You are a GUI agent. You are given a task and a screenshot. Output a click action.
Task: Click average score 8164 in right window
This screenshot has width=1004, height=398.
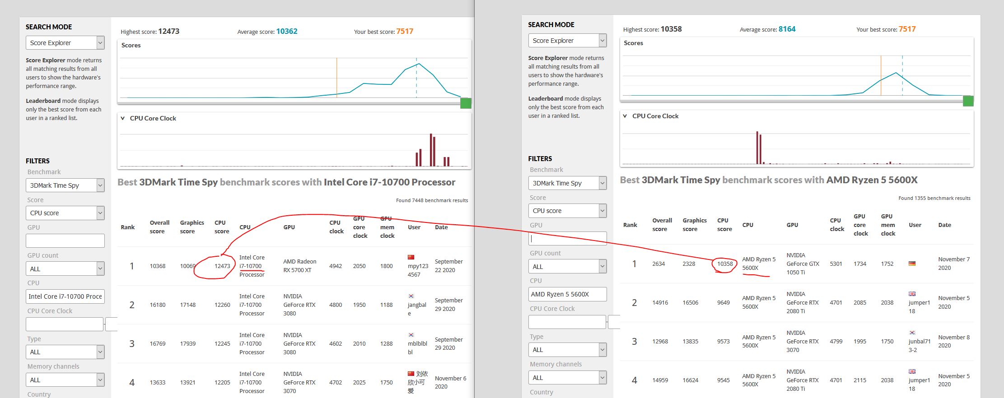[787, 29]
